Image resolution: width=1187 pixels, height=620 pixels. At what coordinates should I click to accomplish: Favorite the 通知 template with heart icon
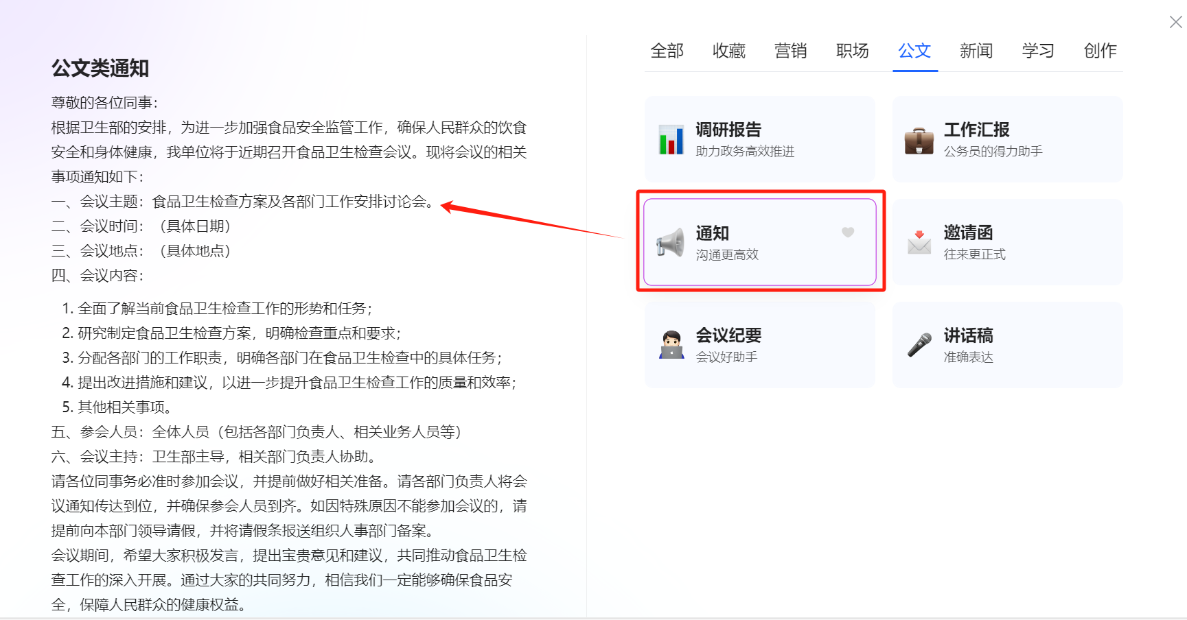point(848,232)
